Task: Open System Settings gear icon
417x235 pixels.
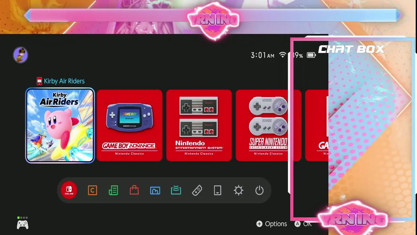Action: (x=238, y=190)
